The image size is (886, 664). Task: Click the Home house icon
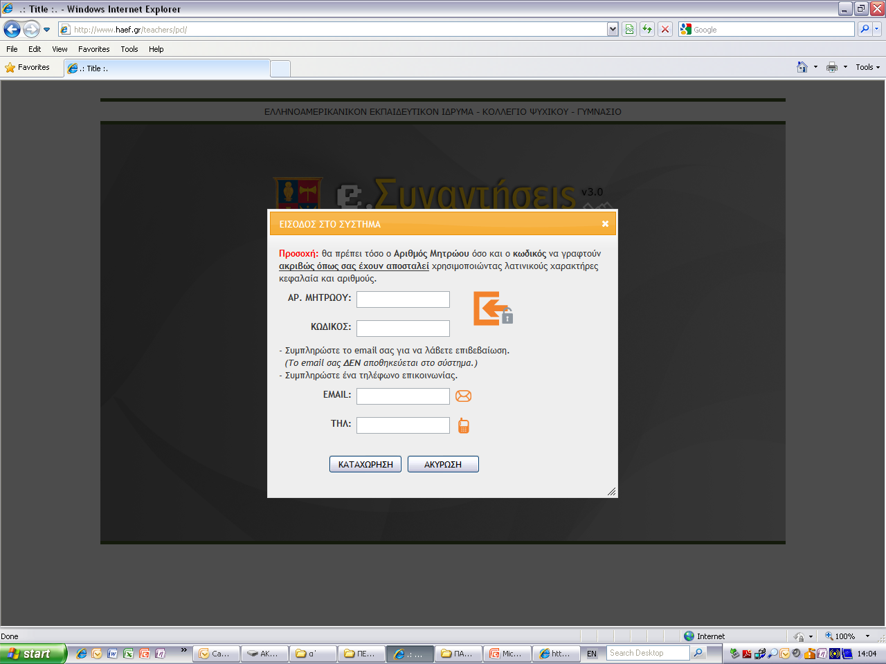[x=802, y=67]
